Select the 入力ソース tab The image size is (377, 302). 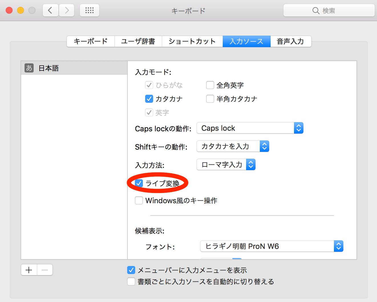[247, 41]
